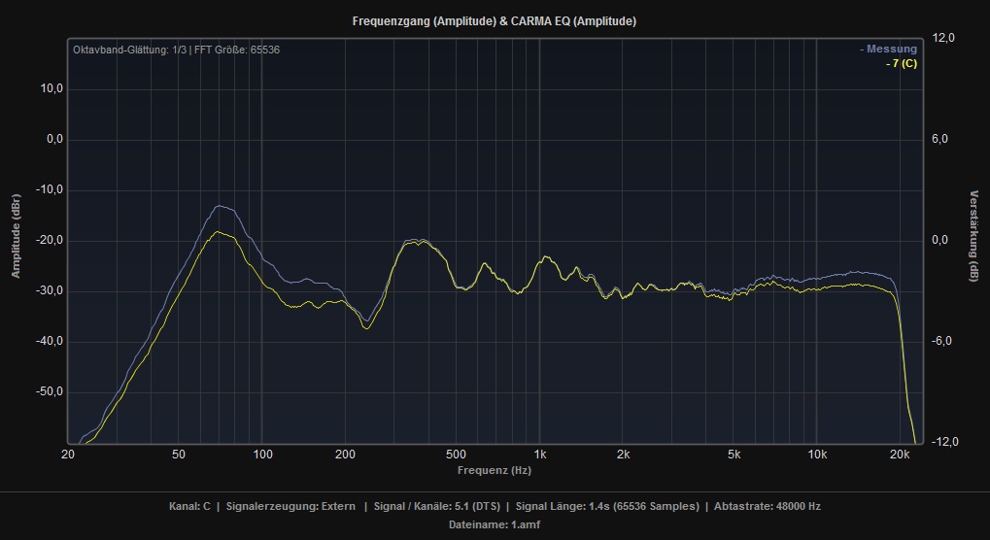Image resolution: width=990 pixels, height=540 pixels.
Task: Click the Abtastrate 48000 Hz text
Action: (768, 506)
